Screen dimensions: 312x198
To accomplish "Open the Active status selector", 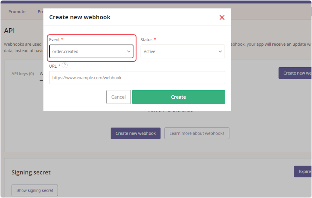I will point(180,51).
